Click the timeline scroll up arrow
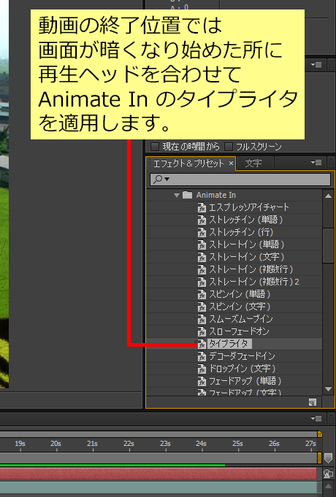The width and height of the screenshot is (336, 497). [328, 486]
